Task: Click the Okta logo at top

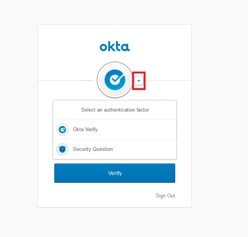Action: pos(115,47)
